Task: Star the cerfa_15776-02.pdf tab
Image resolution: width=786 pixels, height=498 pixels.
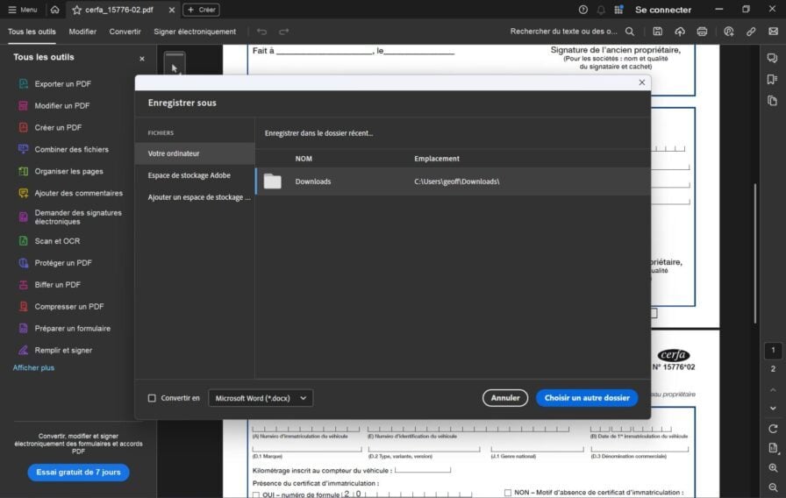Action: pyautogui.click(x=76, y=10)
